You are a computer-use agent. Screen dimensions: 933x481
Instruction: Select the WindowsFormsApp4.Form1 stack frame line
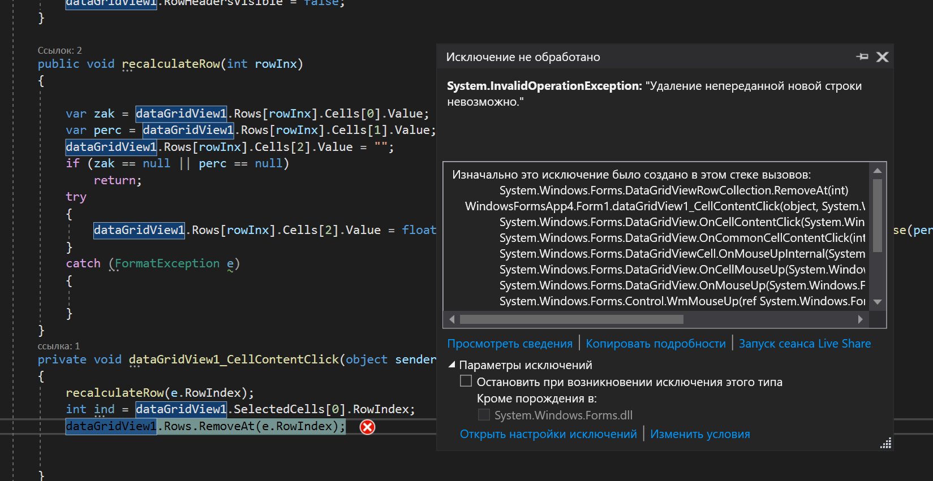(665, 206)
